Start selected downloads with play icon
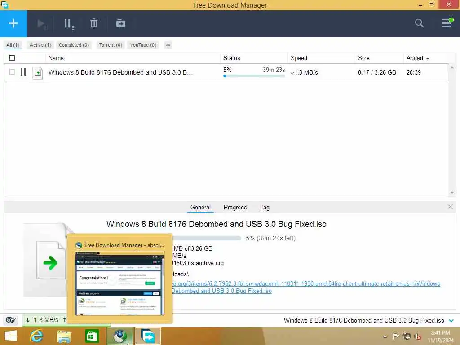This screenshot has height=345, width=460. click(x=42, y=24)
